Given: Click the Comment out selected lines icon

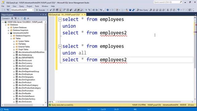Looking at the screenshot, I should pyautogui.click(x=86, y=10).
